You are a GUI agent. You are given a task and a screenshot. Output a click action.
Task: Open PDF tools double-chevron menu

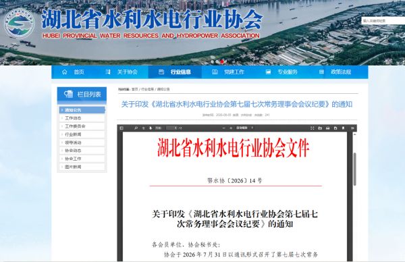[352, 128]
